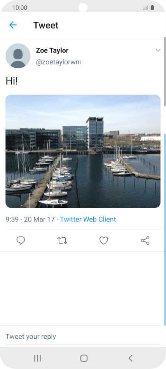Image resolution: width=166 pixels, height=369 pixels.
Task: Like the tweet with the heart icon
Action: click(103, 240)
